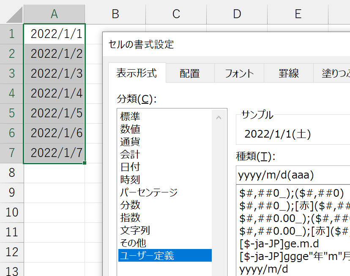Select row 1 header
This screenshot has width=350, height=276.
[x=11, y=34]
